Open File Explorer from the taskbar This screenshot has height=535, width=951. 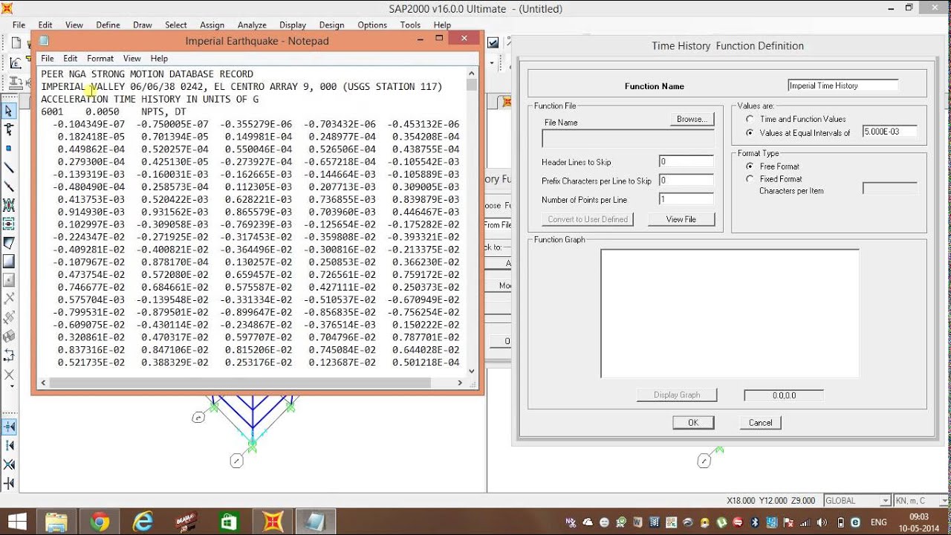pos(57,522)
